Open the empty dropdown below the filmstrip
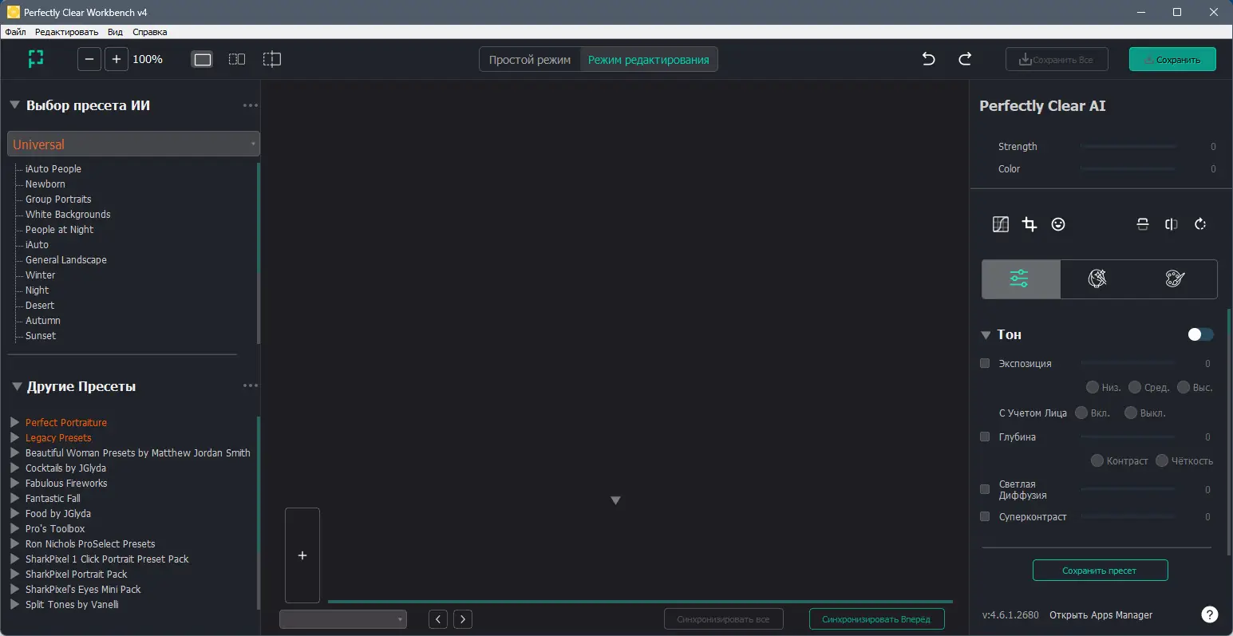The image size is (1233, 636). point(343,619)
